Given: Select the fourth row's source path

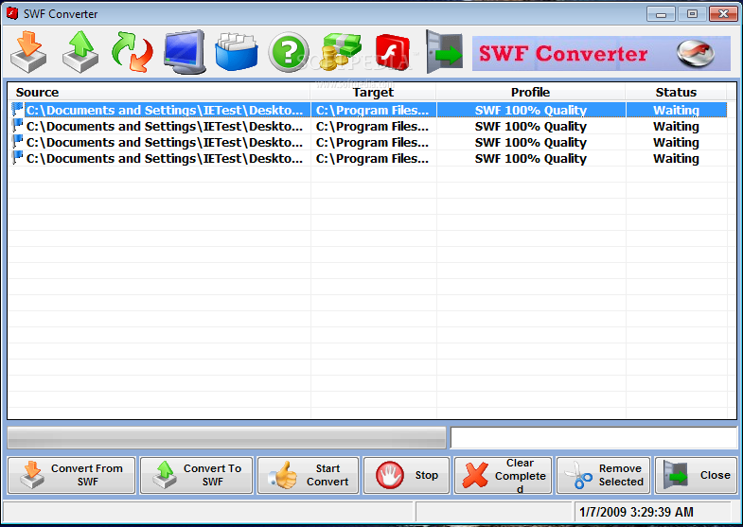Looking at the screenshot, I should point(165,159).
